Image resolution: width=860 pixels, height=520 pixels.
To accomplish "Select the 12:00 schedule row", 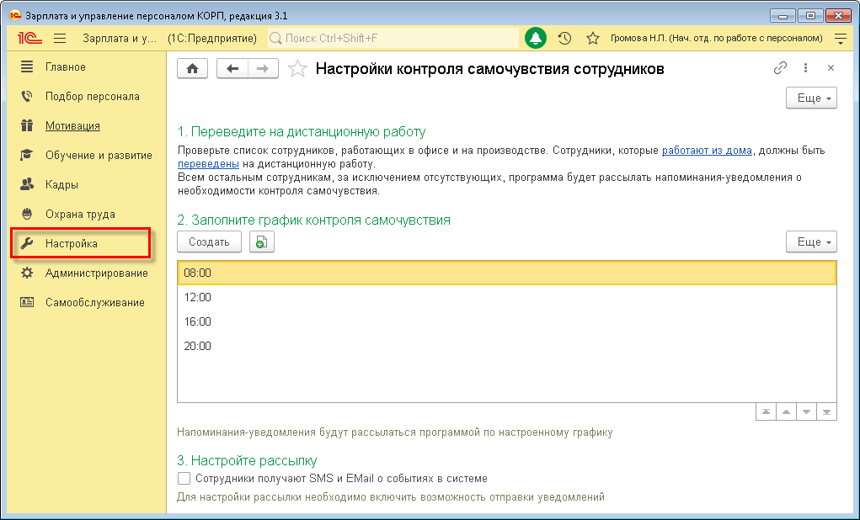I will 507,297.
